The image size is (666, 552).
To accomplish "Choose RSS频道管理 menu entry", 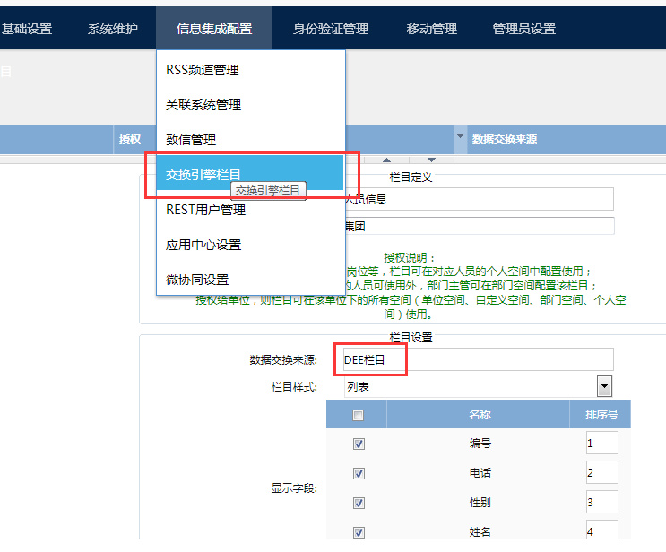I will tap(203, 70).
